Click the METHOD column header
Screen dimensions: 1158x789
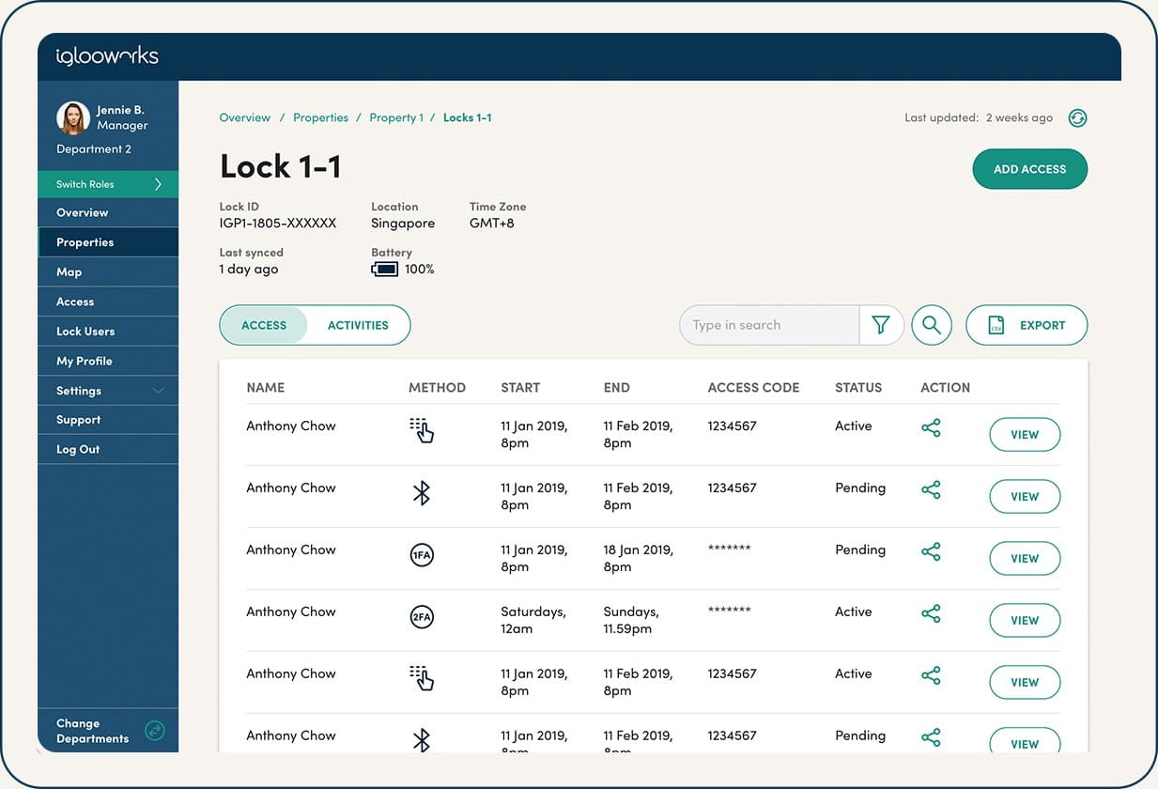point(437,387)
